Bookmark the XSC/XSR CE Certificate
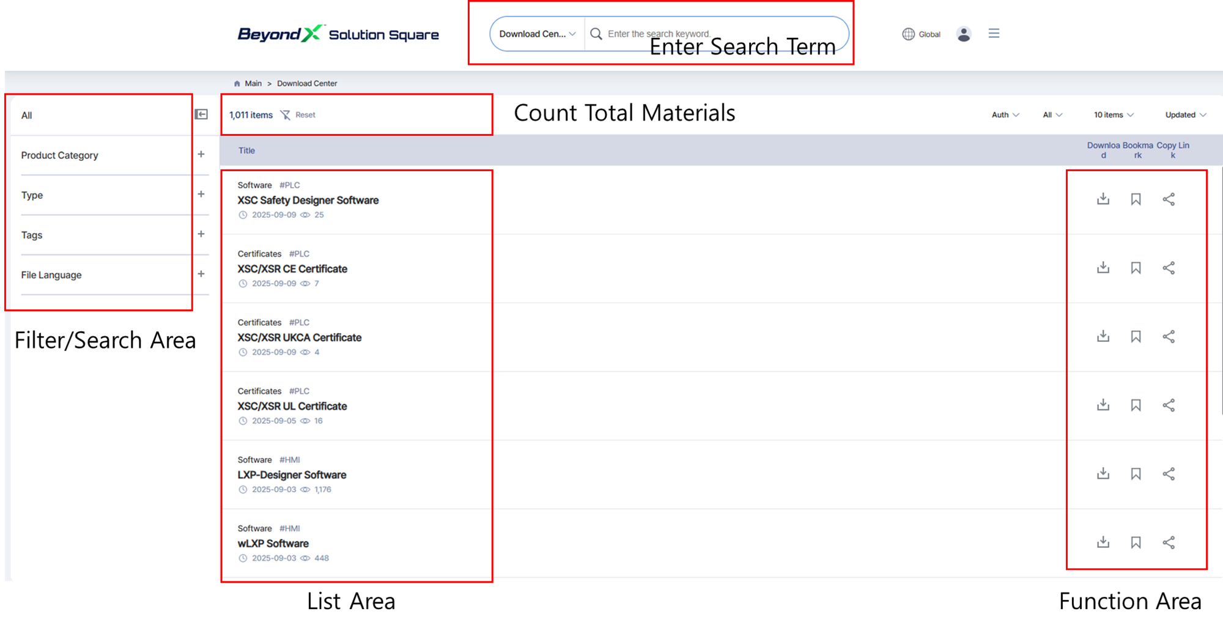Screen dimensions: 1223x628 coord(1136,268)
